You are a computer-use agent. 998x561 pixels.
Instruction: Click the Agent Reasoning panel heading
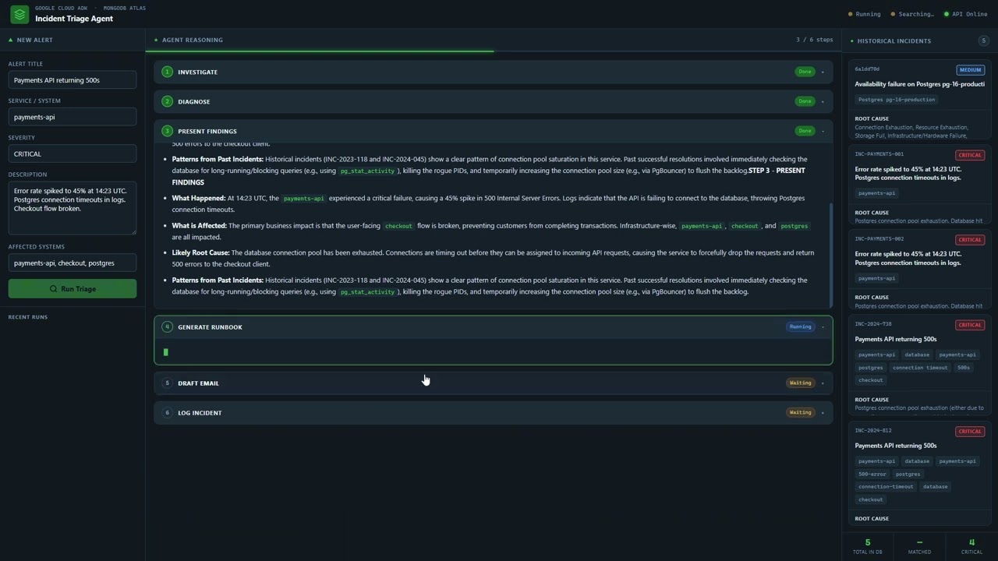pos(192,40)
